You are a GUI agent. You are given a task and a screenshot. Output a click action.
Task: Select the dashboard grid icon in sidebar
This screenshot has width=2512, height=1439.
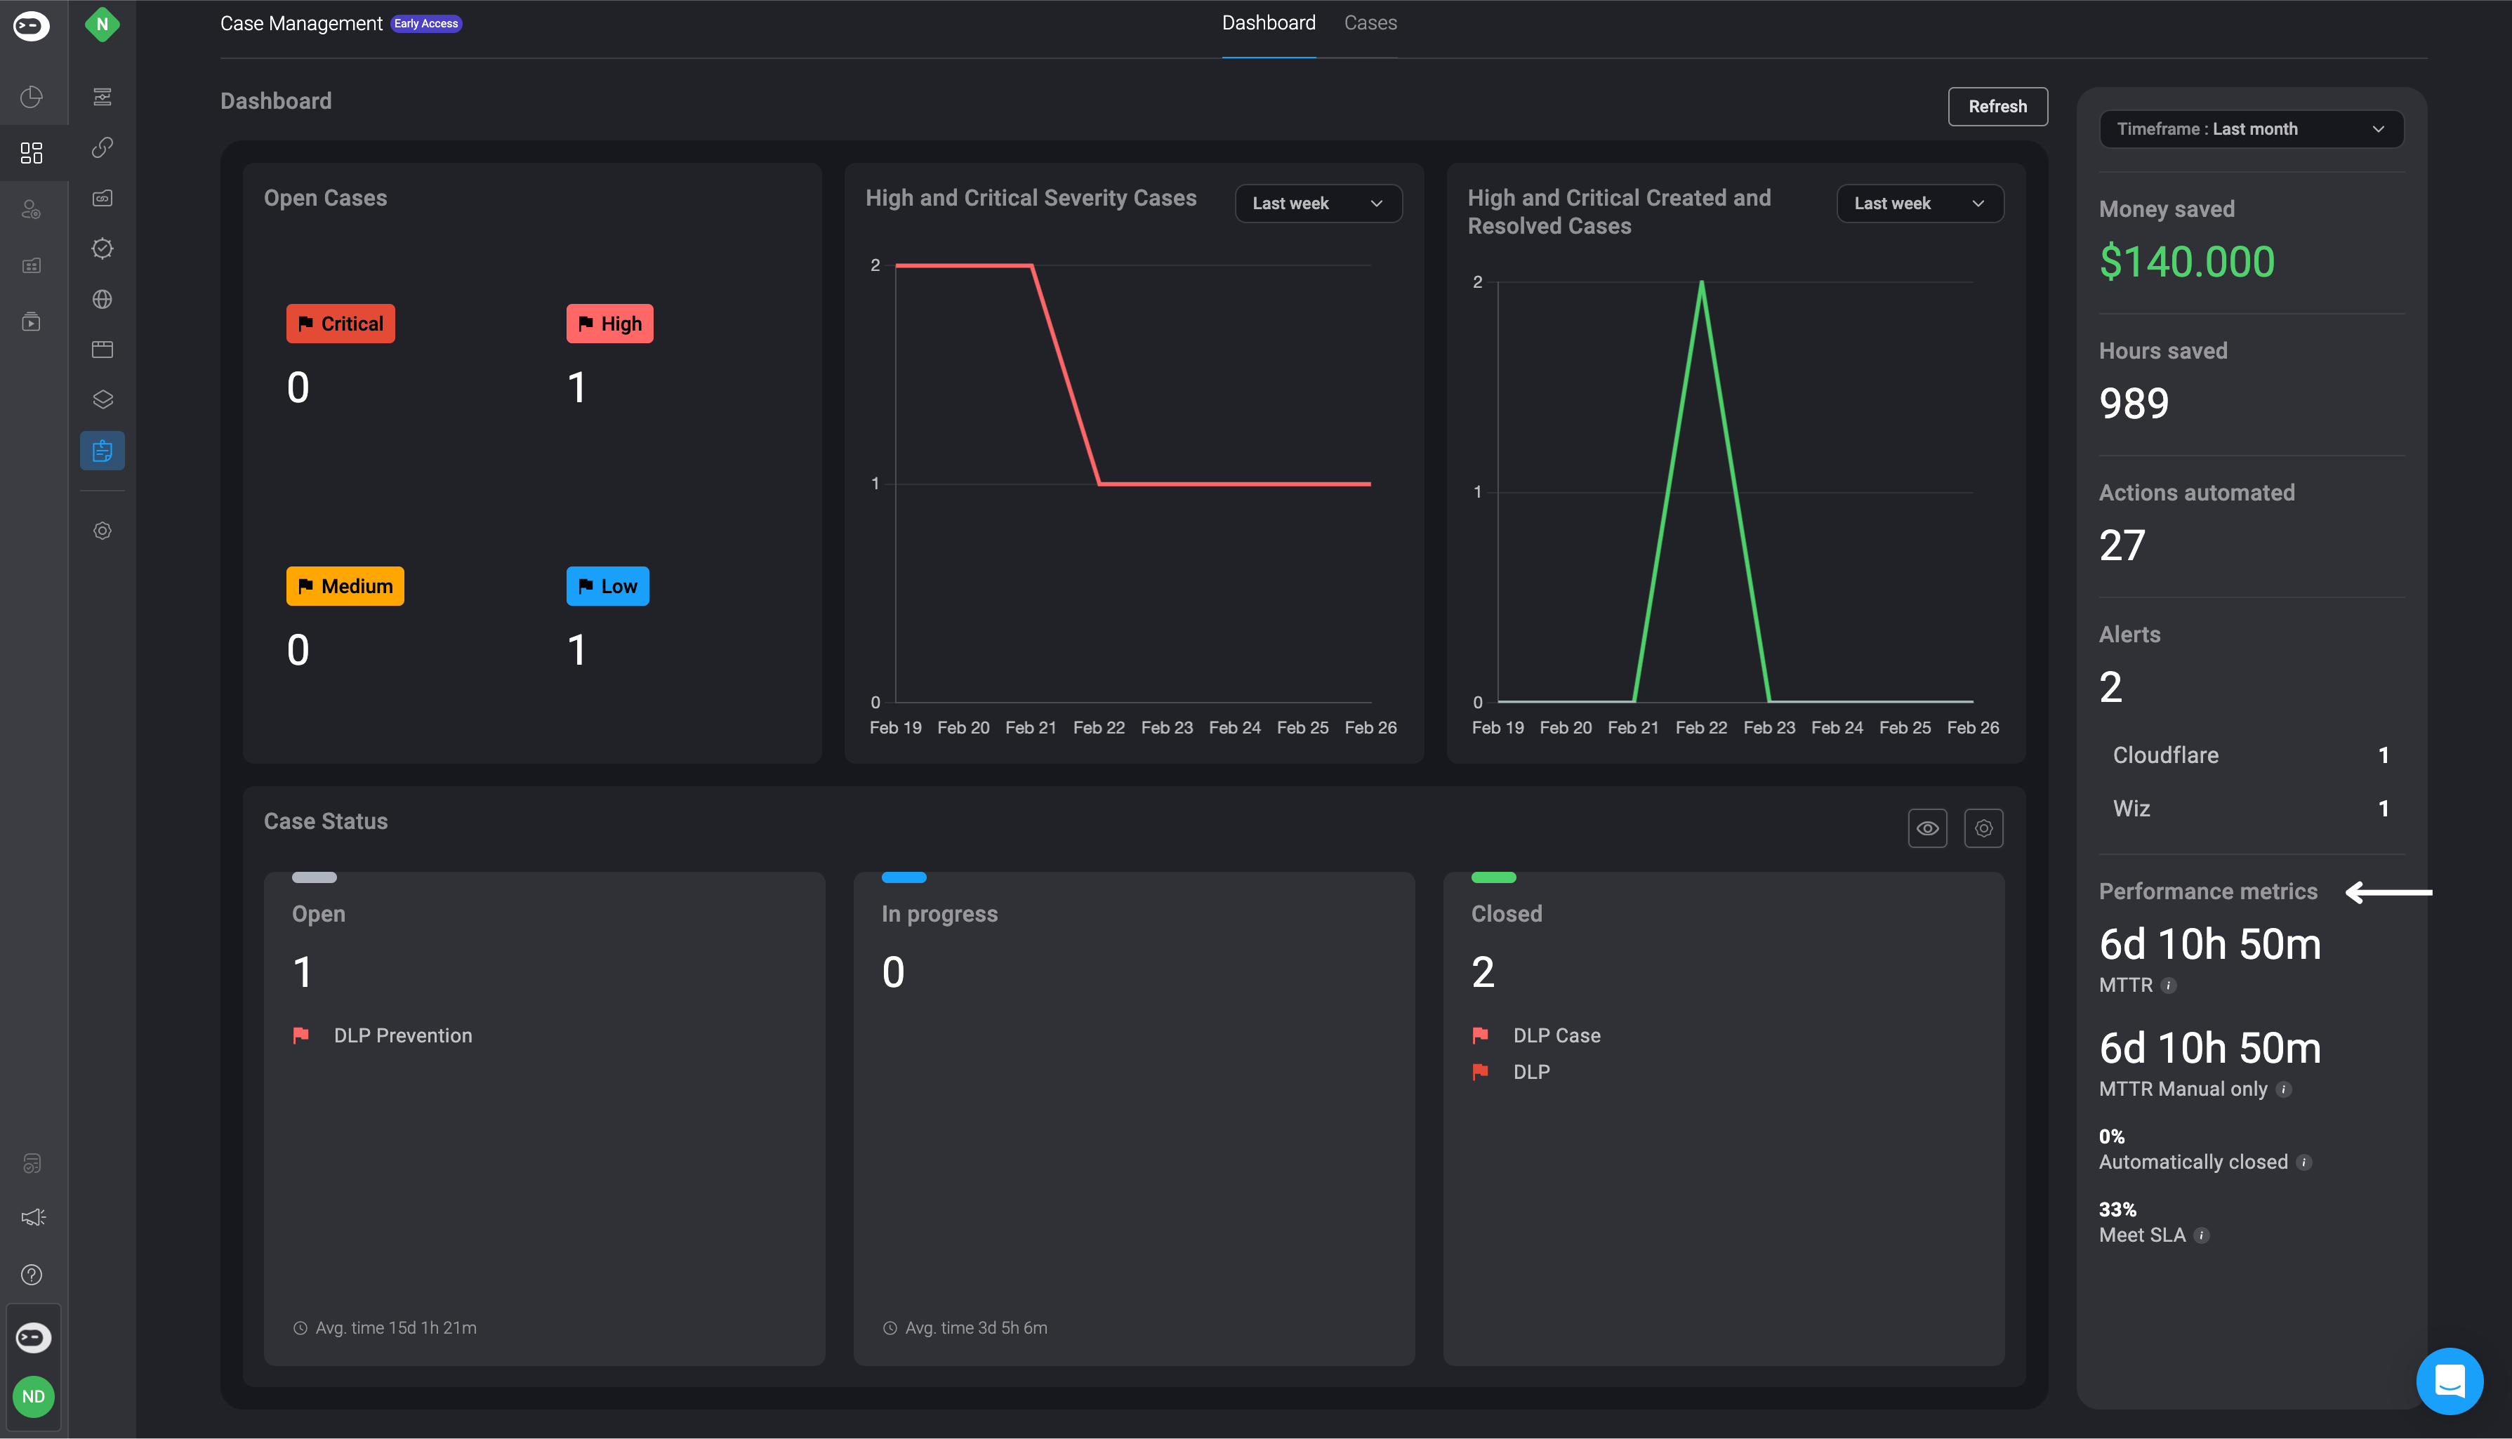click(32, 152)
